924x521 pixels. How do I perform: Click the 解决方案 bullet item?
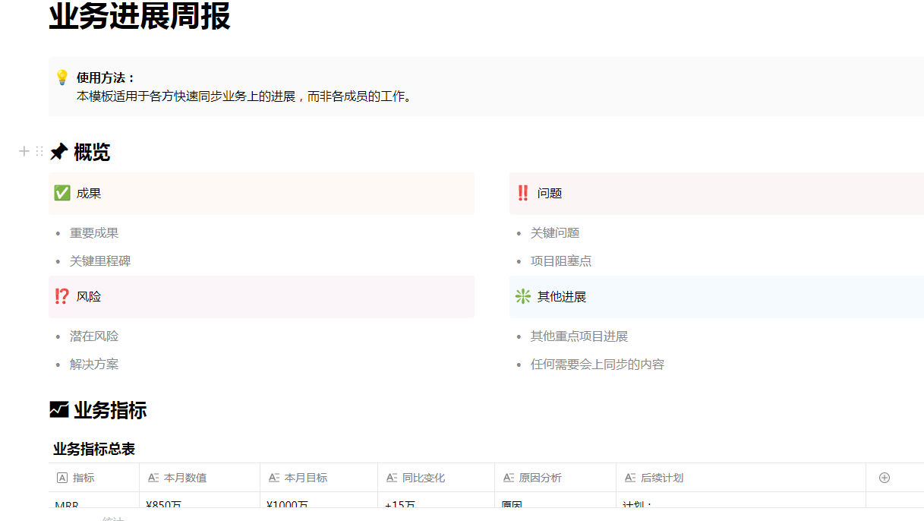tap(94, 365)
